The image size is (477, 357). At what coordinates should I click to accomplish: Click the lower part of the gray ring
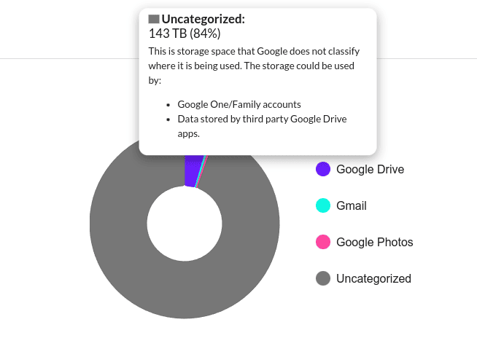pos(185,290)
